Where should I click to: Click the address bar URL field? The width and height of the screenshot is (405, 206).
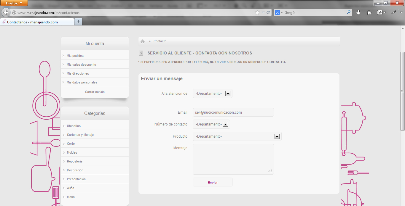point(136,13)
